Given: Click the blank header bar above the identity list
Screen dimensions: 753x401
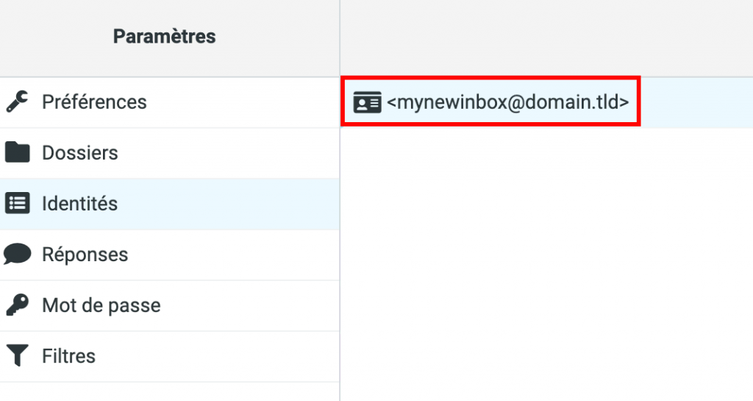Looking at the screenshot, I should tap(546, 37).
